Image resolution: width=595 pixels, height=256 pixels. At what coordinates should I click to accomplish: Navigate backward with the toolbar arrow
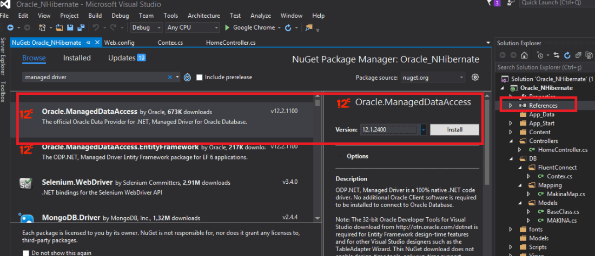[x=10, y=27]
